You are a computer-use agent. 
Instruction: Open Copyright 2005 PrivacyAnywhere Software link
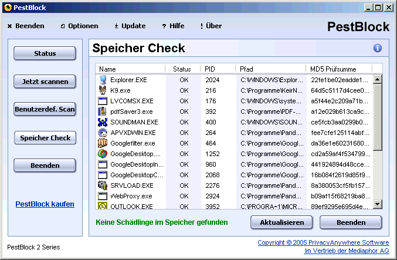(x=323, y=242)
